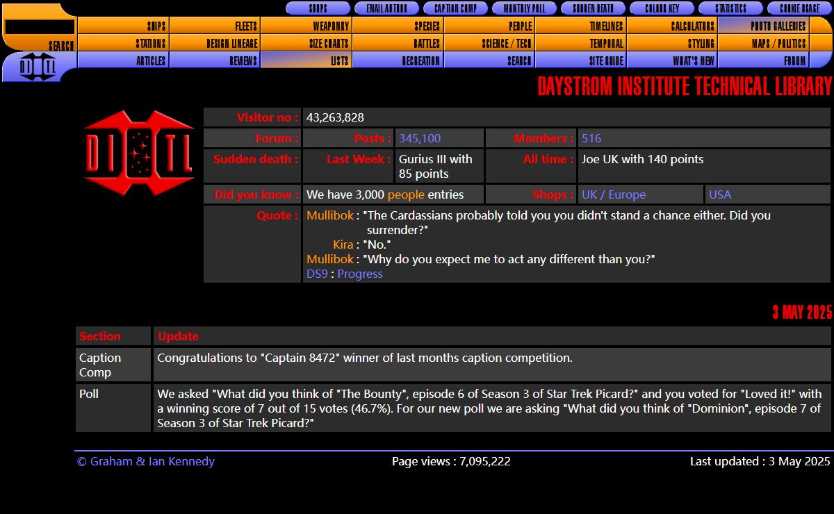Open the Site Guide section

click(580, 60)
